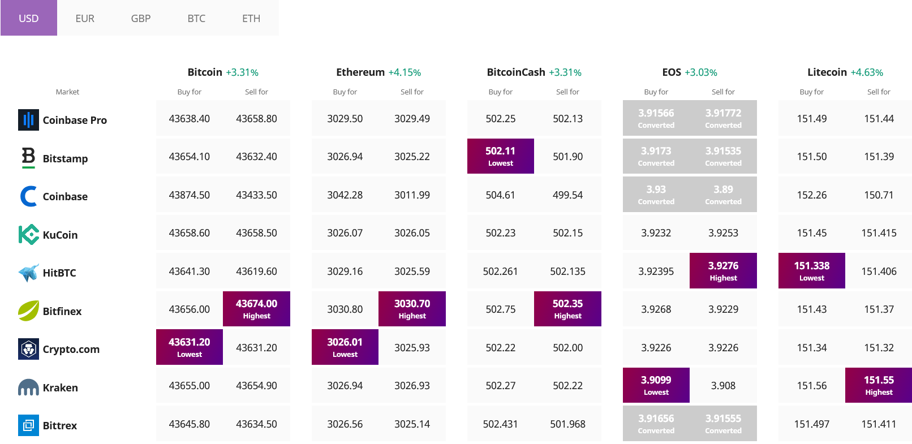
Task: Click Coinbase Litecoin buy price 152.26
Action: pos(812,195)
